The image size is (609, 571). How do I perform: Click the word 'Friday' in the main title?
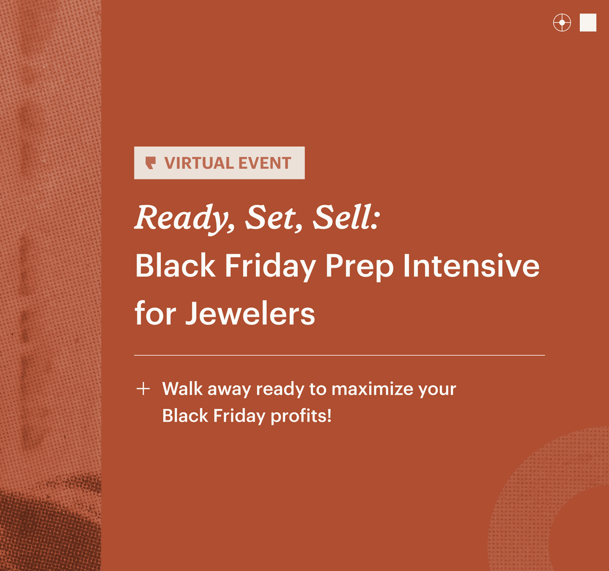coord(270,266)
